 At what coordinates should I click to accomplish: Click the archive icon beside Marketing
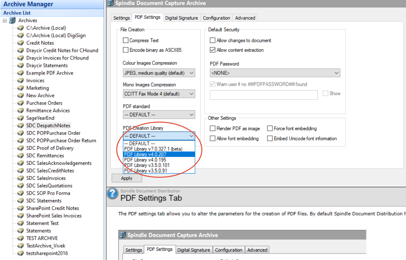[x=20, y=88]
